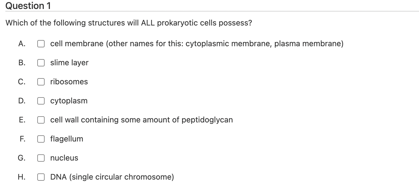The image size is (419, 195).
Task: Click the question prompt text
Action: [x=129, y=23]
